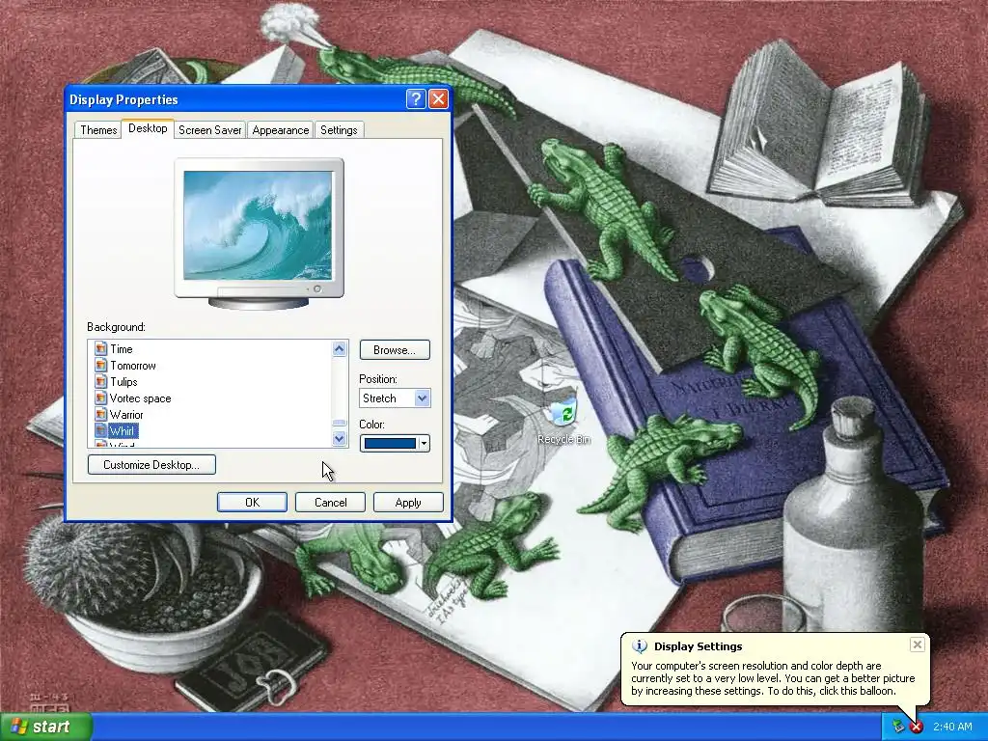Switch to the Themes tab
Screen dimensions: 988x741
click(98, 130)
